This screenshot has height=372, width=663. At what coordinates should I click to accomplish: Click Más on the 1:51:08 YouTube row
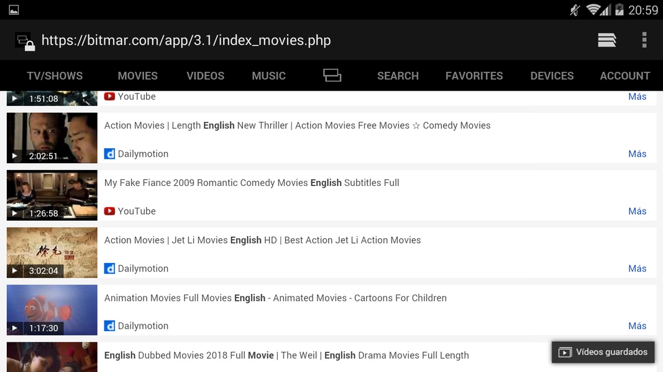tap(637, 97)
